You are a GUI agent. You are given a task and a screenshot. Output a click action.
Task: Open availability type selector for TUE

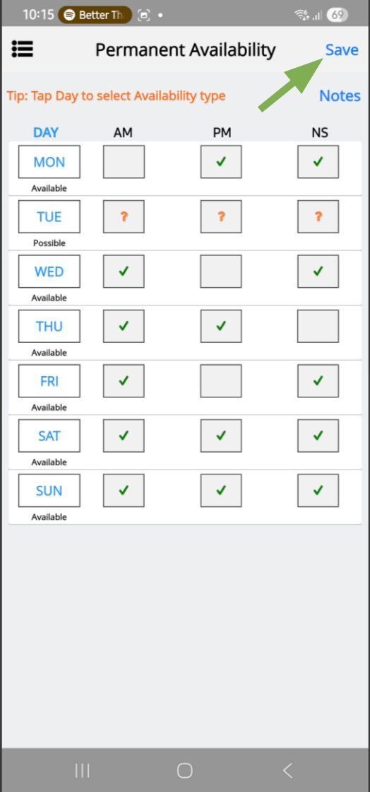(x=49, y=216)
